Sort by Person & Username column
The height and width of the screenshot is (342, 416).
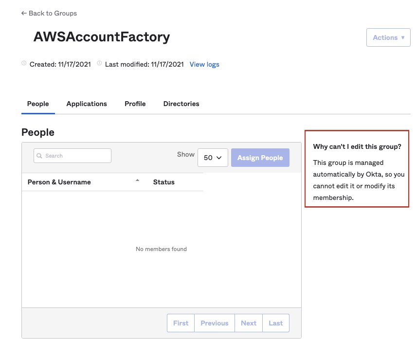point(59,182)
